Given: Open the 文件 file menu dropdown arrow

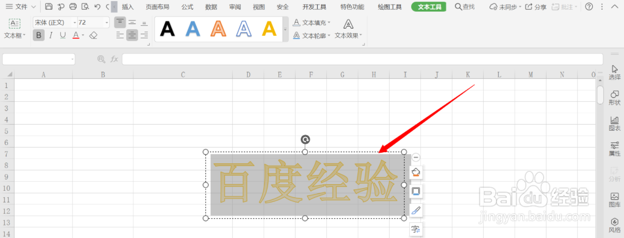Looking at the screenshot, I should [x=33, y=7].
